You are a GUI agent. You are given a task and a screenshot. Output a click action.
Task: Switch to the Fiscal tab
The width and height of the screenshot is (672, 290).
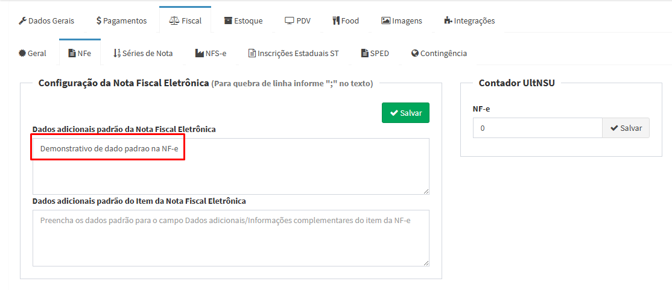click(x=185, y=20)
